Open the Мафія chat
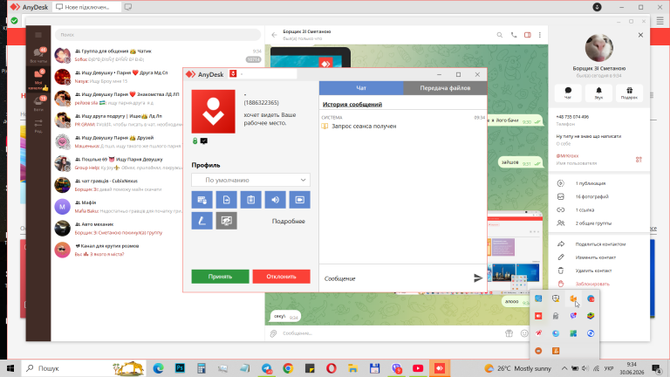Viewport: 670px width, 377px height. (x=117, y=207)
